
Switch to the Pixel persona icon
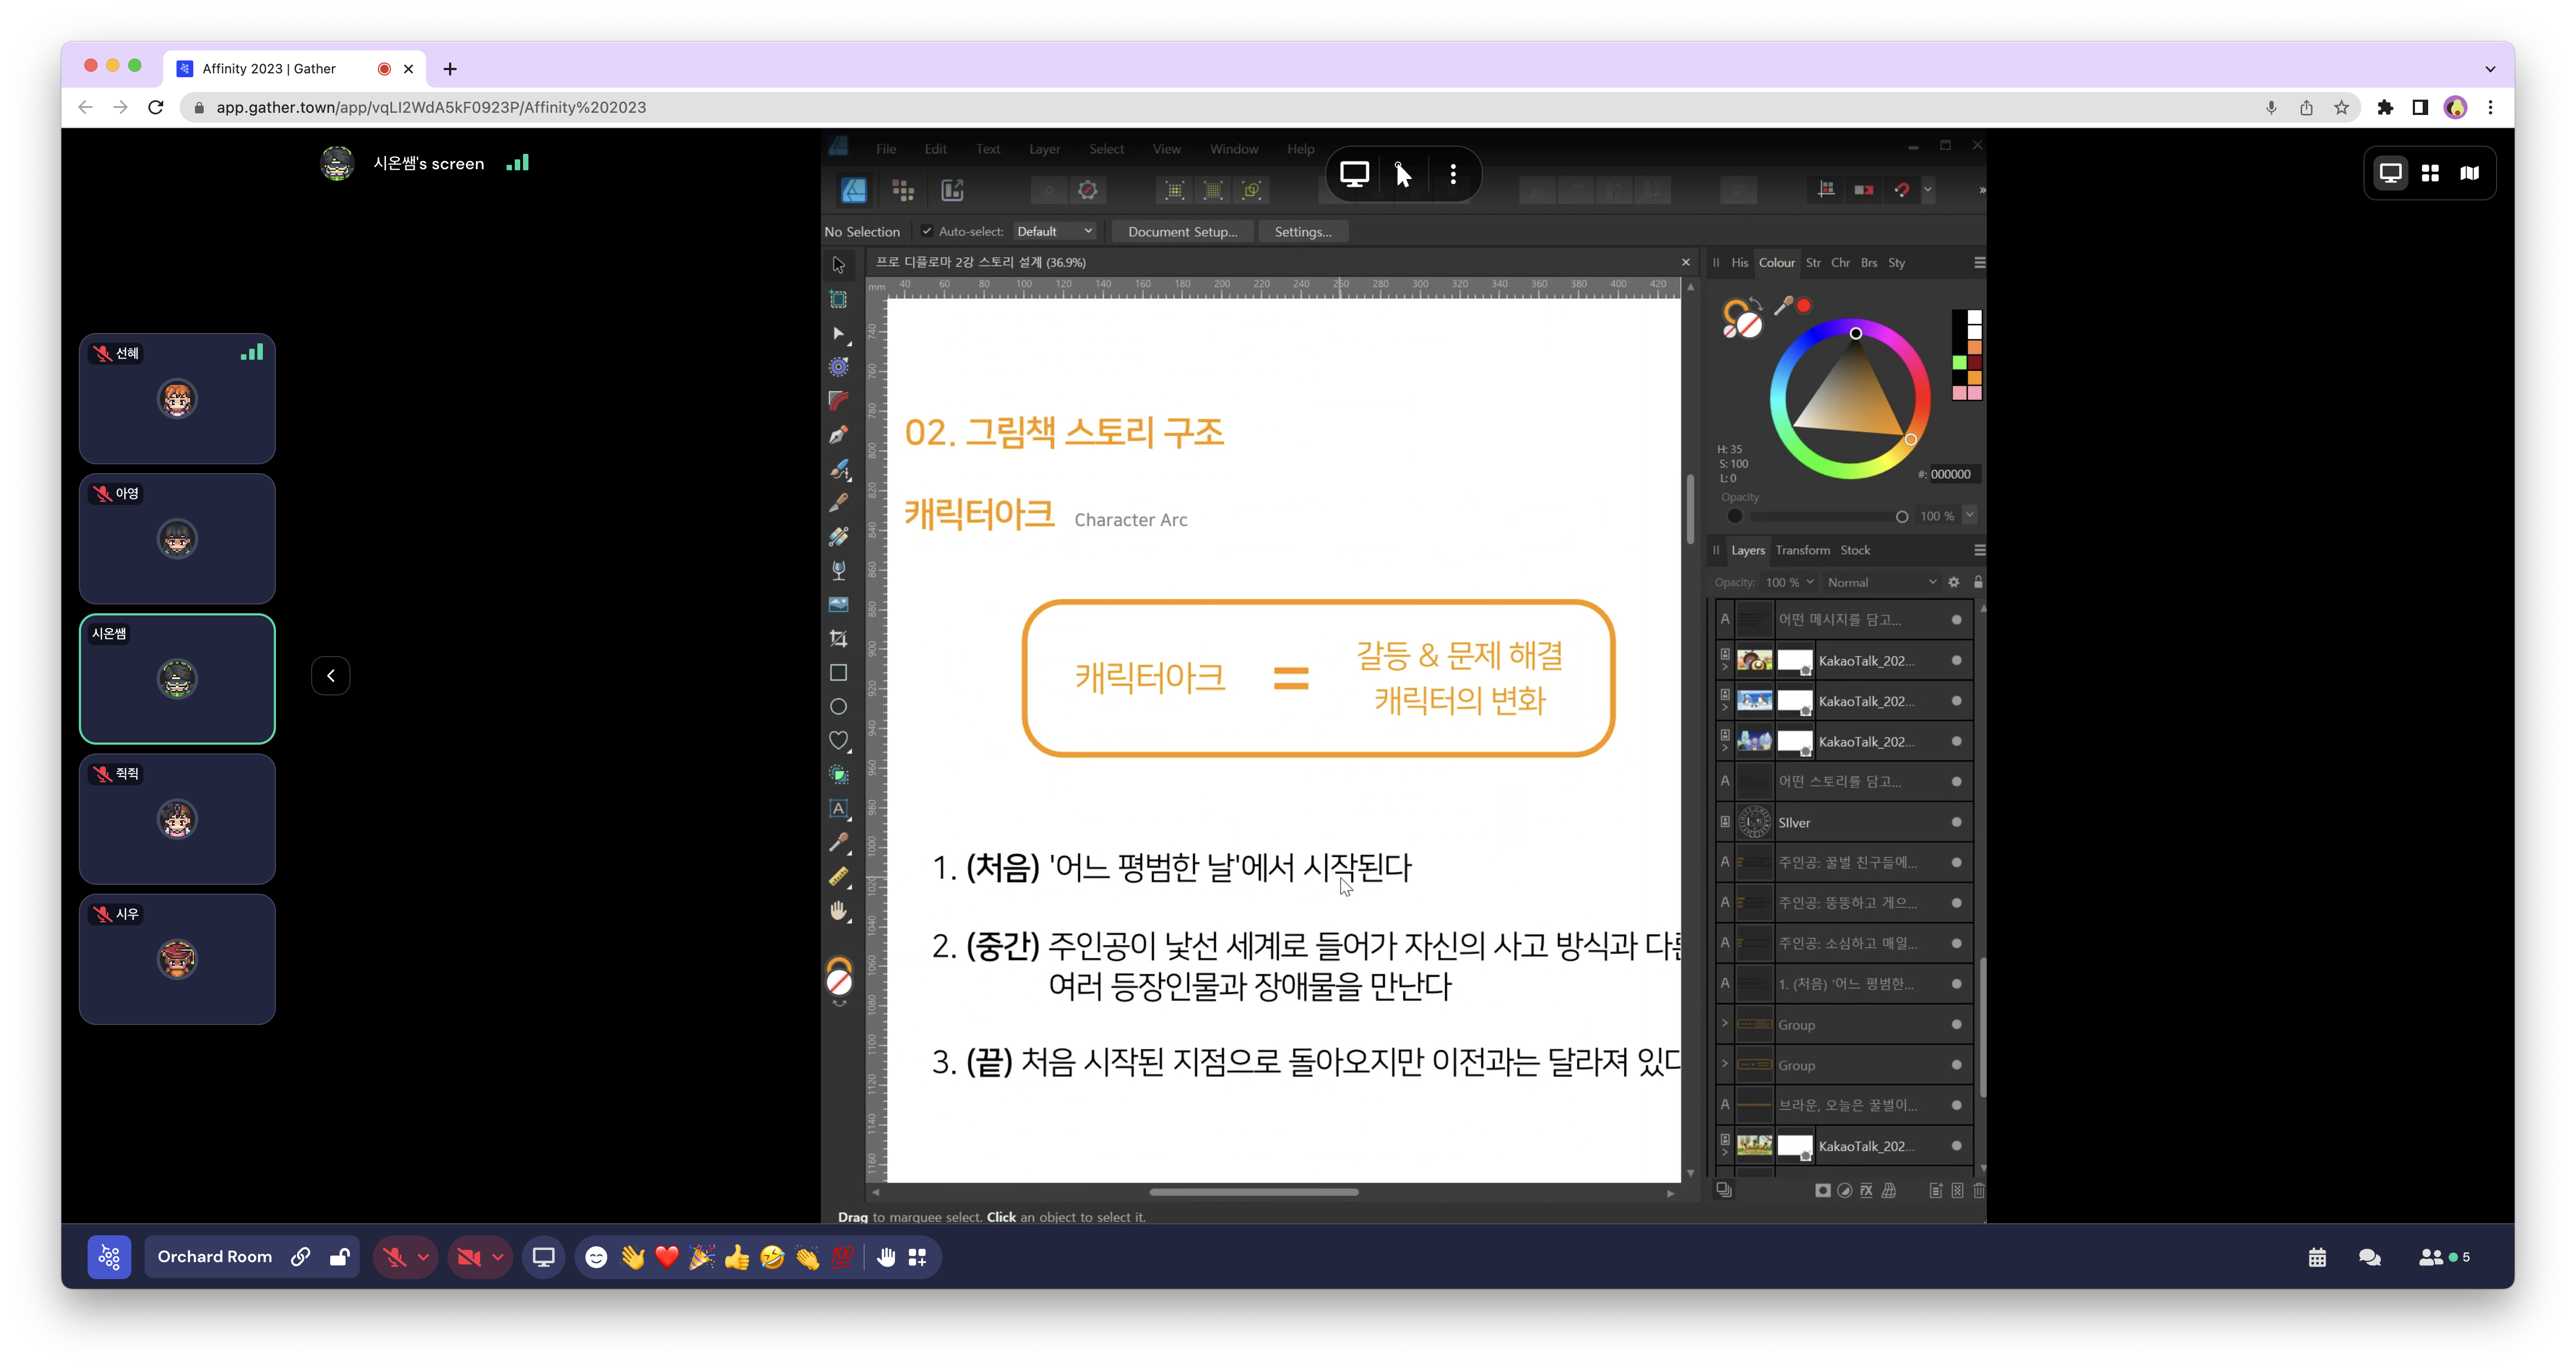pos(903,190)
